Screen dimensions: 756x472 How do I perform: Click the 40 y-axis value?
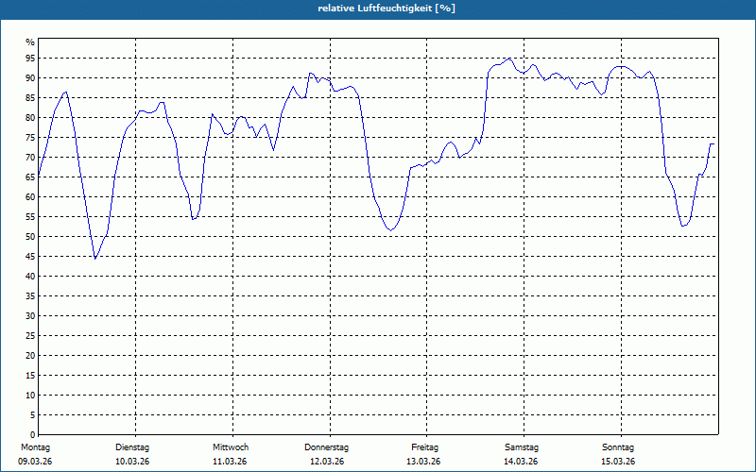30,277
